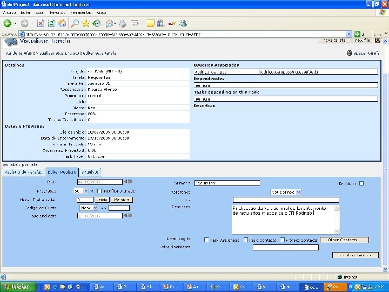Viewport: 389px width, 292px height.
Task: Open Favorites with the star icon
Action: click(85, 23)
